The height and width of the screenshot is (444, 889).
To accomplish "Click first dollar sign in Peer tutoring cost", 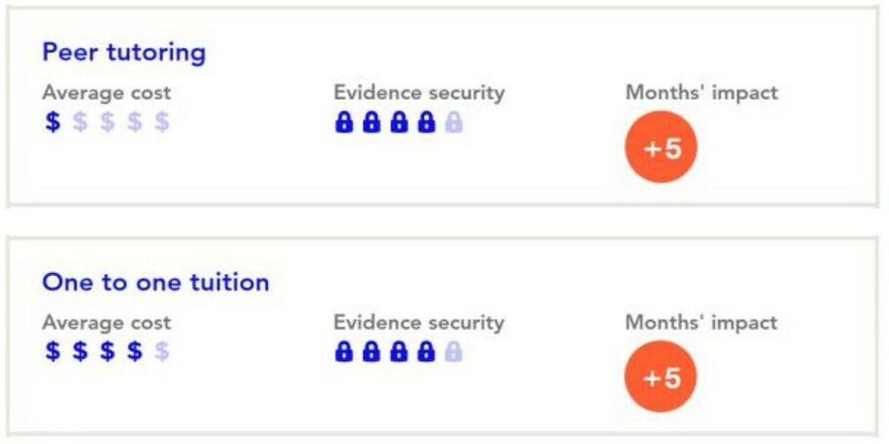I will tap(53, 122).
